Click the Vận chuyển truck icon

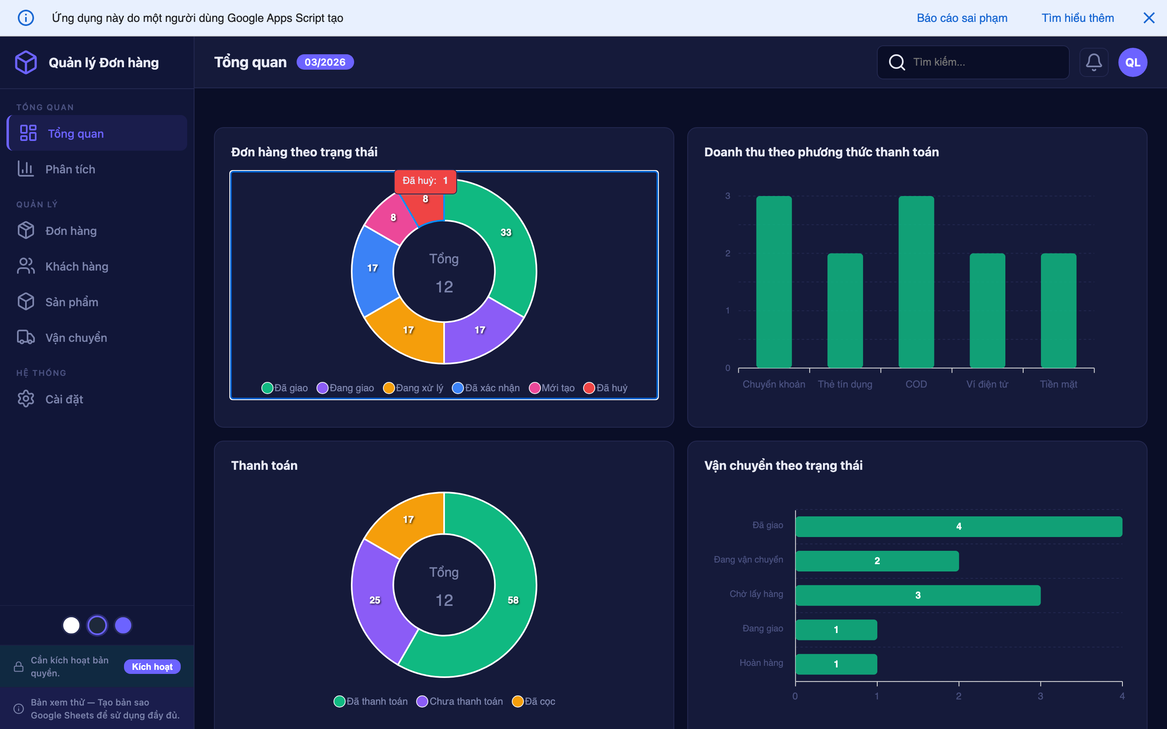(26, 337)
